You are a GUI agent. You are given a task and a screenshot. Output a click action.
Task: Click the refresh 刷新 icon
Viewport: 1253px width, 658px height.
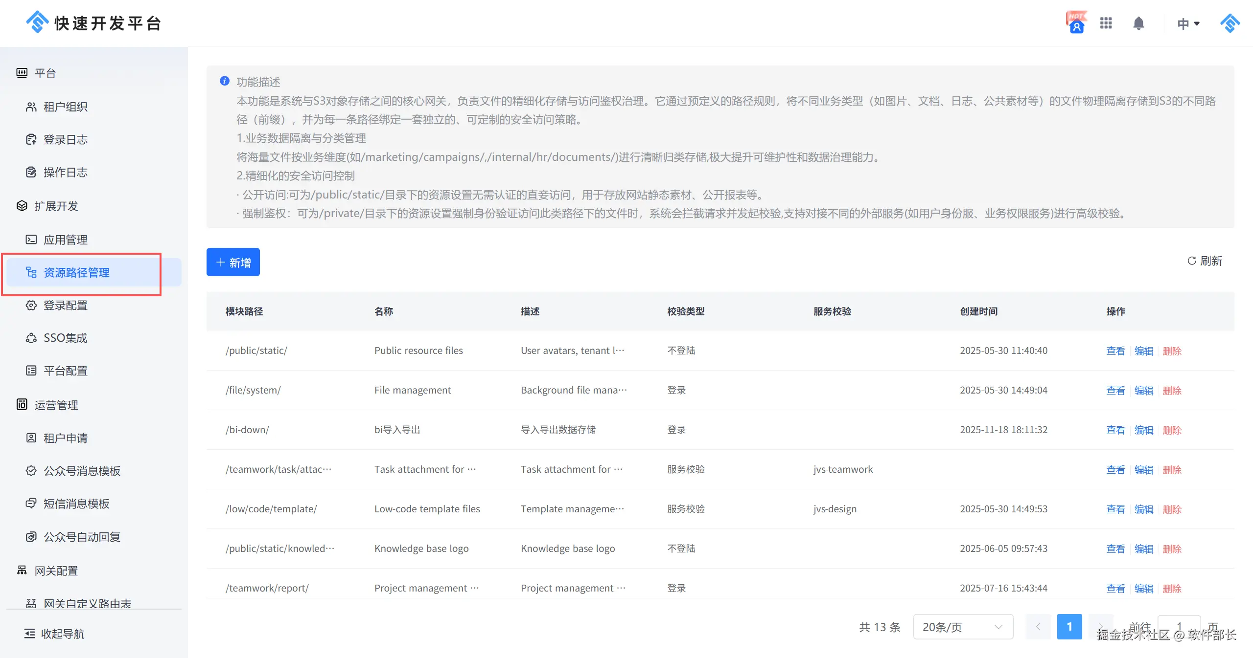(x=1192, y=261)
